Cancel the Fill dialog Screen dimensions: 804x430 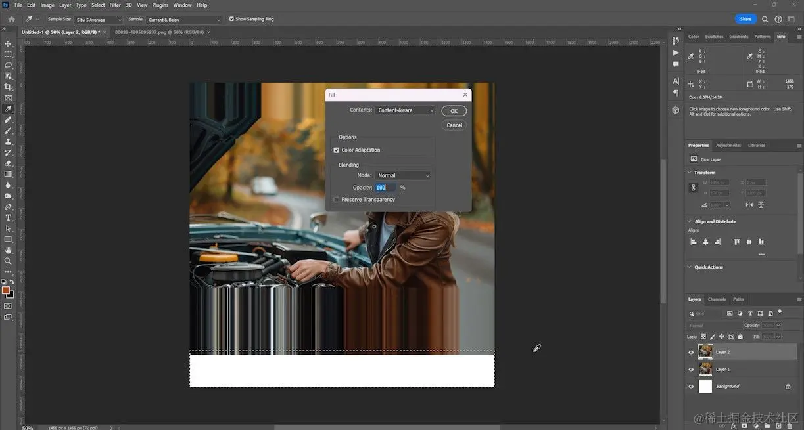click(x=454, y=125)
